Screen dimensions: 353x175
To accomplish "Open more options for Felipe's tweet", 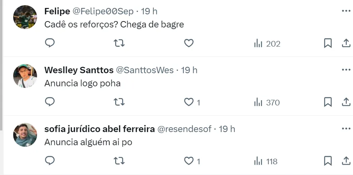I will pyautogui.click(x=346, y=11).
